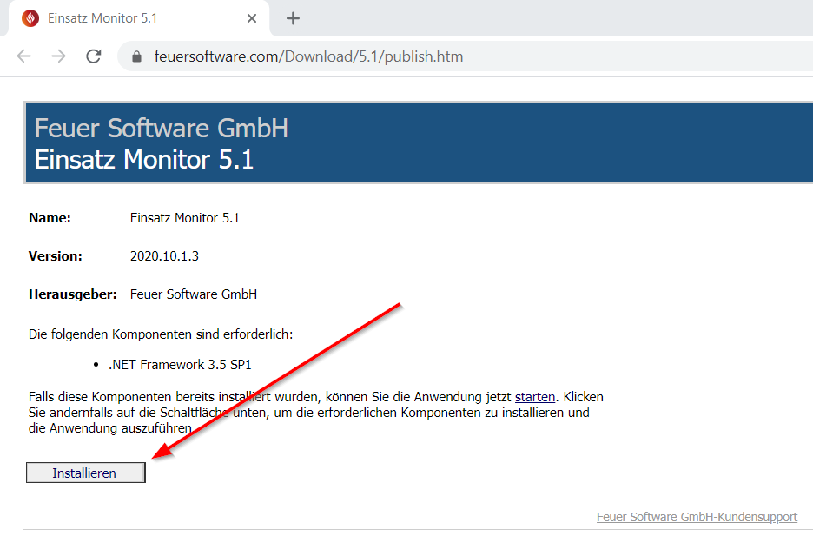Click the "Installieren" button
Viewport: 813px width, 536px height.
85,473
